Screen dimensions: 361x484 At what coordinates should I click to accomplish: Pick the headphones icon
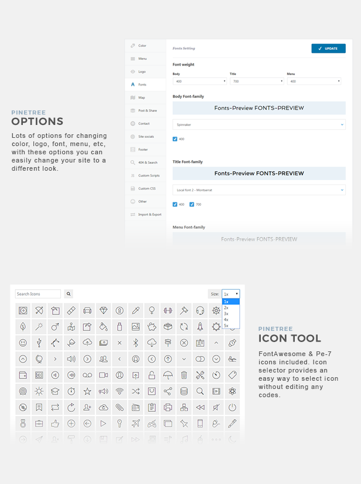[x=200, y=310]
